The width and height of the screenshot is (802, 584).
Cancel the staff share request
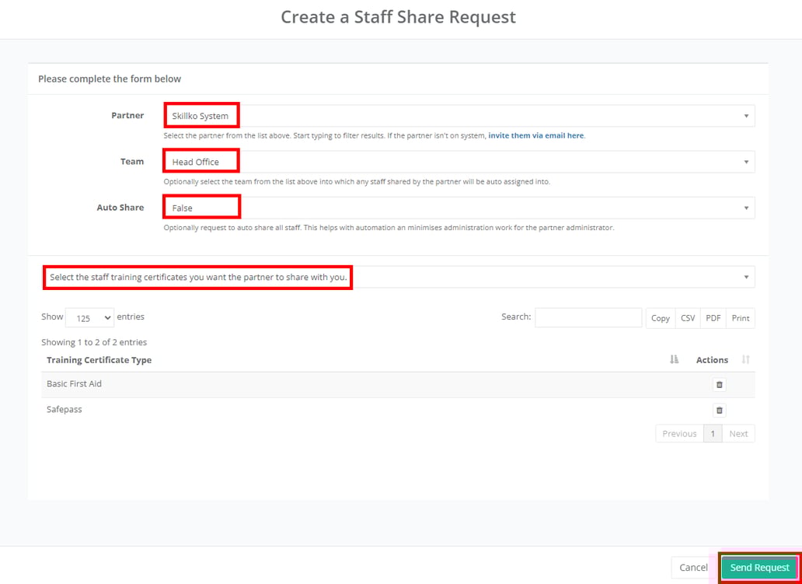pos(692,568)
